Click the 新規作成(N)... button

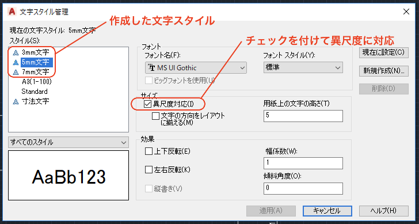click(384, 71)
